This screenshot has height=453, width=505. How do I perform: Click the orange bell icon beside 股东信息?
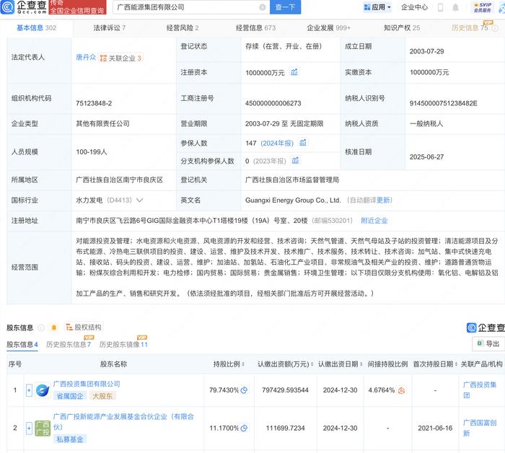coord(54,327)
